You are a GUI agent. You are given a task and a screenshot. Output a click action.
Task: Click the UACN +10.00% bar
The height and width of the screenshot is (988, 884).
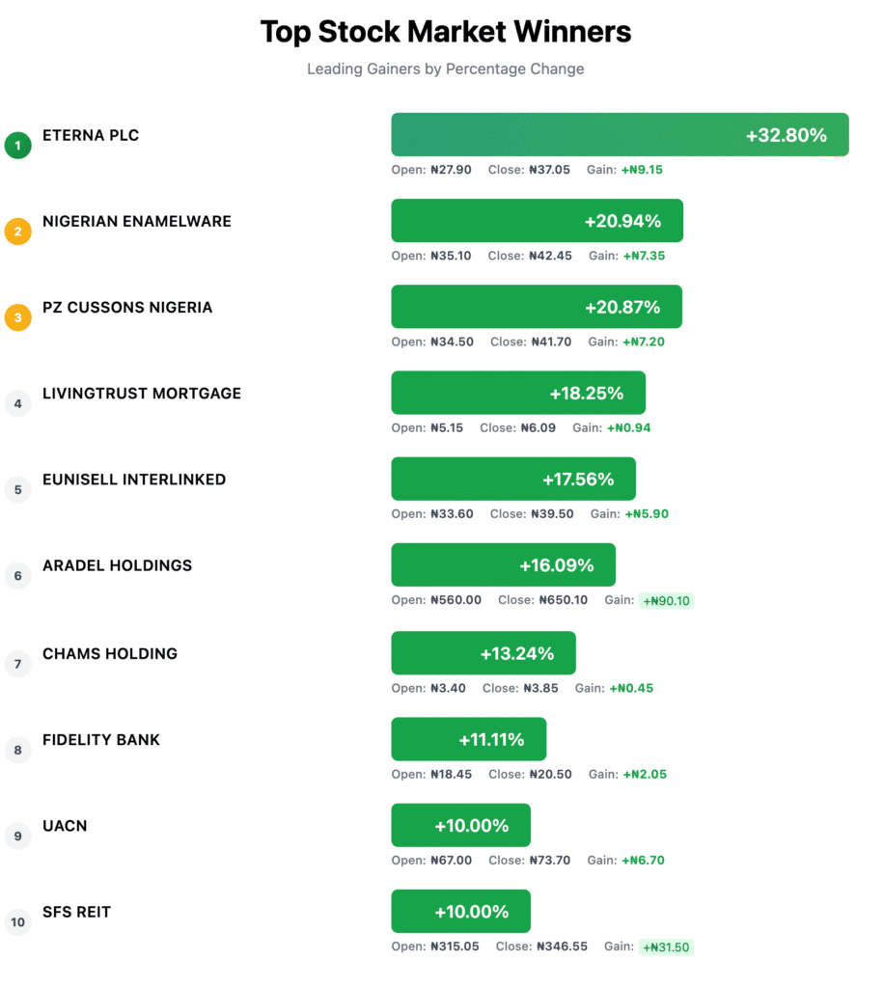(x=460, y=825)
